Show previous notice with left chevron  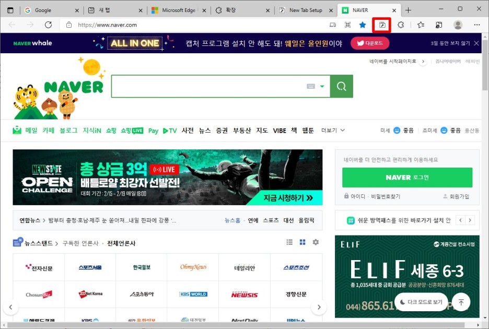click(460, 220)
